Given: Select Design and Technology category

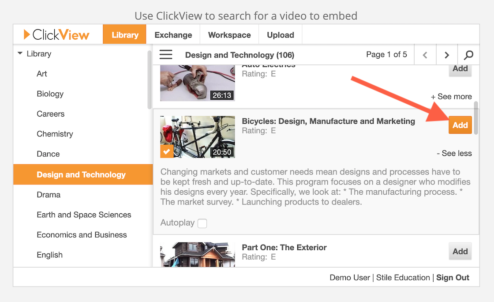Looking at the screenshot, I should tap(83, 174).
